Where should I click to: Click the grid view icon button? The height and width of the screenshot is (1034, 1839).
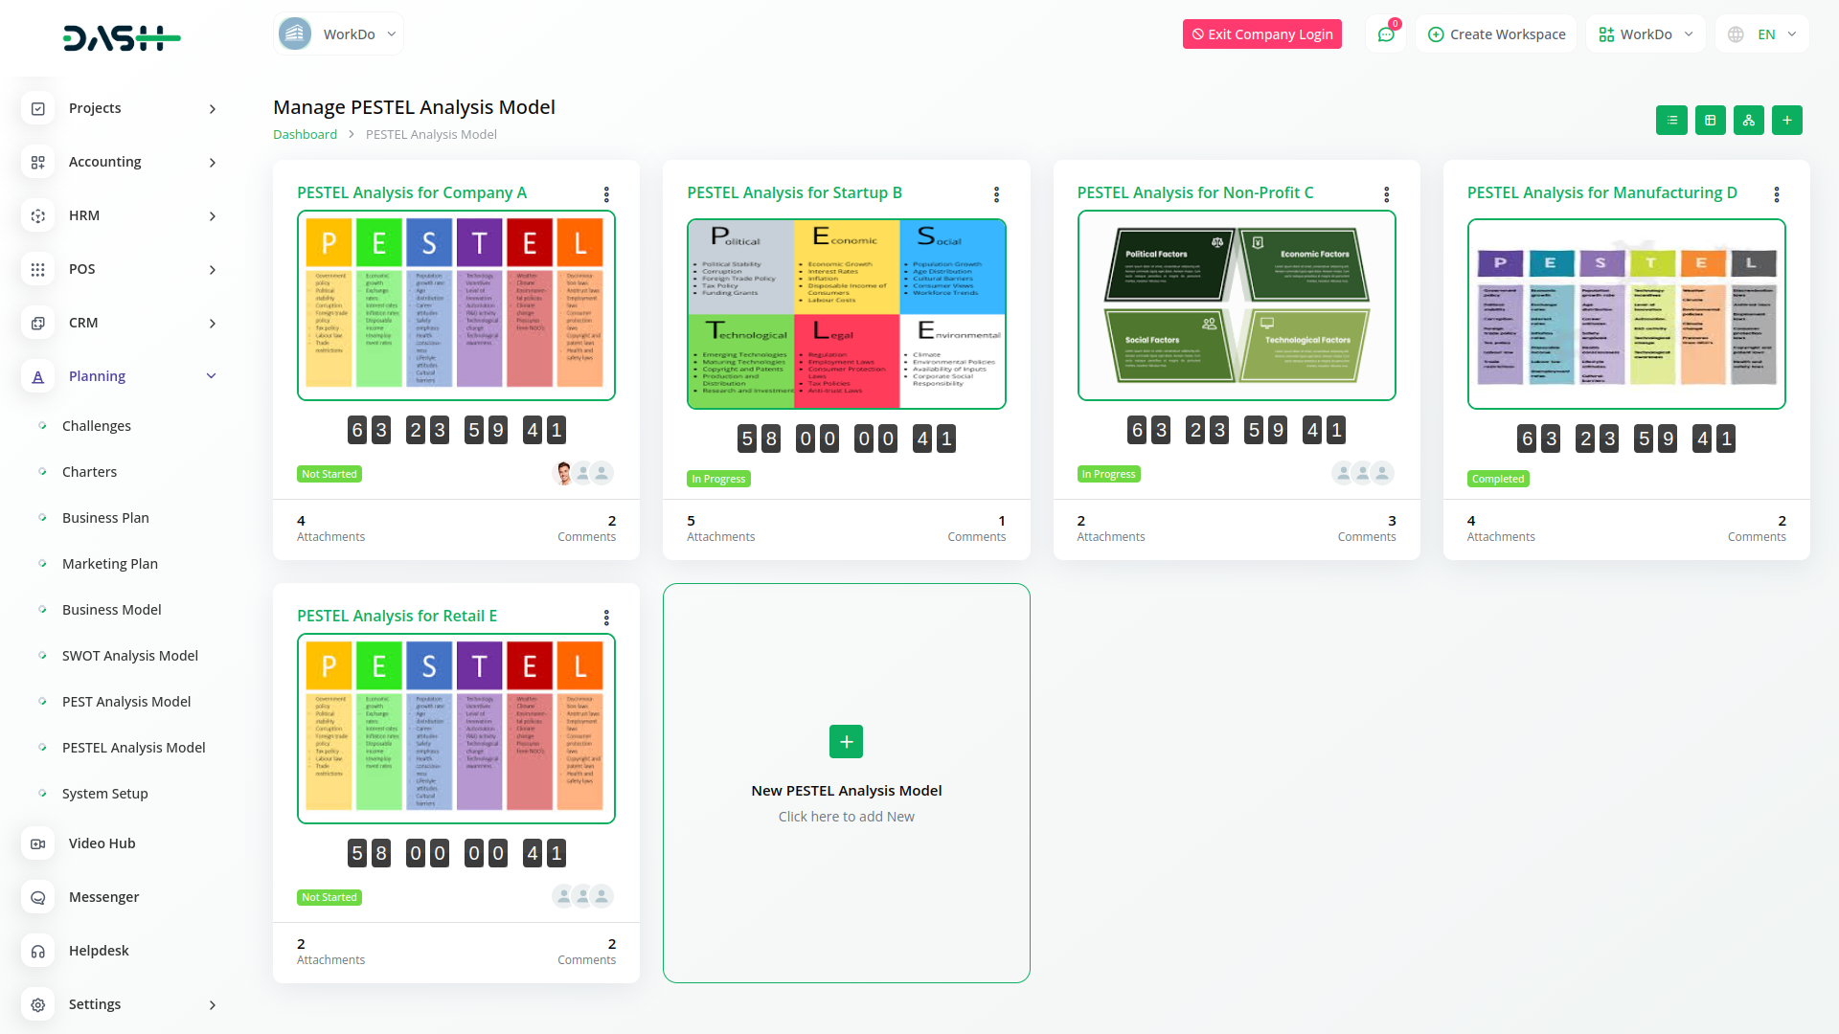(1710, 121)
